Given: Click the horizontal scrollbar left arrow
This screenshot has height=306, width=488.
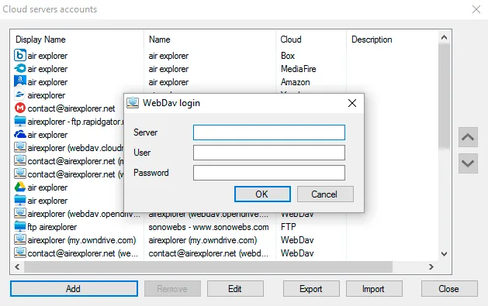Looking at the screenshot, I should tap(17, 266).
